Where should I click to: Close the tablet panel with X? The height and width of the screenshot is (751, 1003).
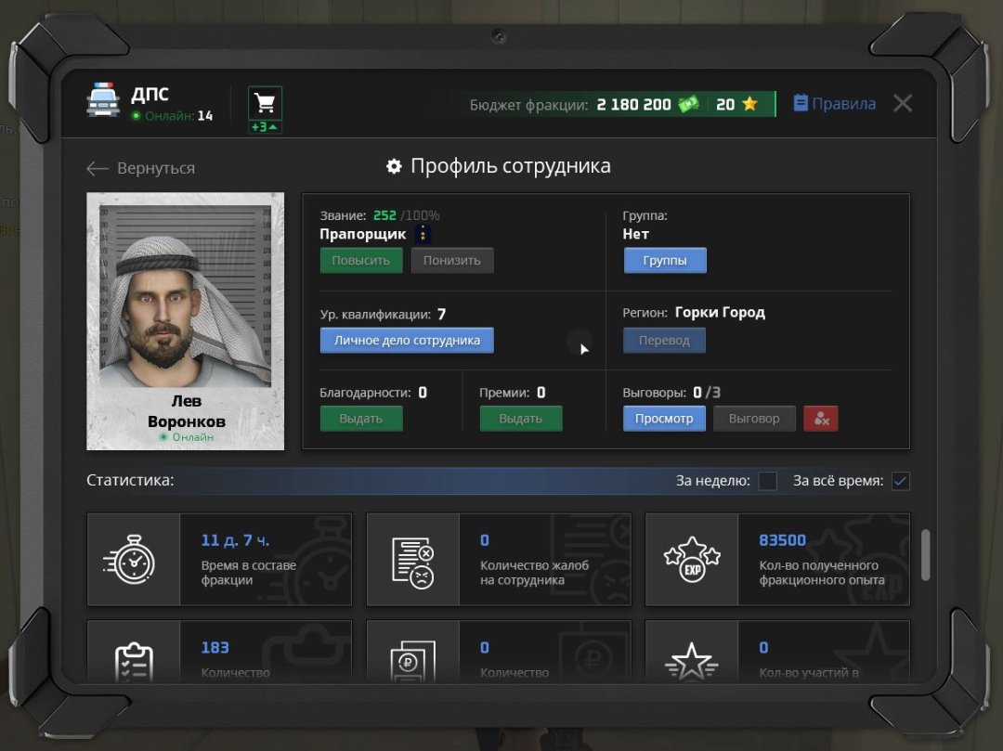tap(903, 103)
